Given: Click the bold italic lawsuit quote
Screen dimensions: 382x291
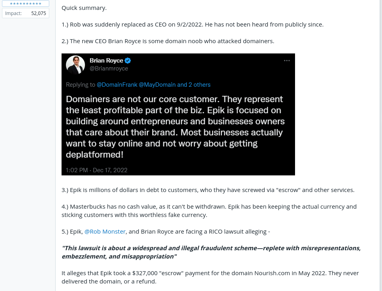Looking at the screenshot, I should (211, 252).
